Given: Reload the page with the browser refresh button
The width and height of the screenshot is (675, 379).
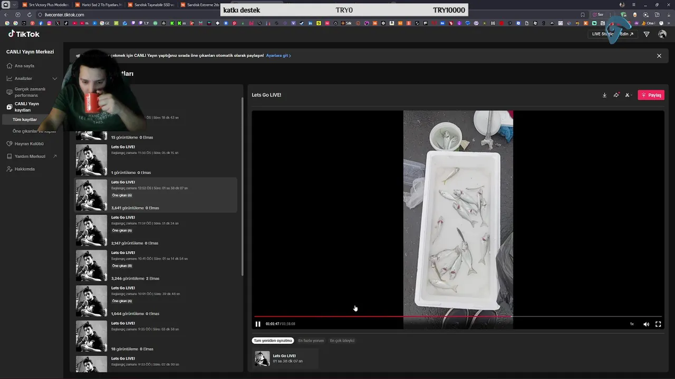Looking at the screenshot, I should pos(29,15).
